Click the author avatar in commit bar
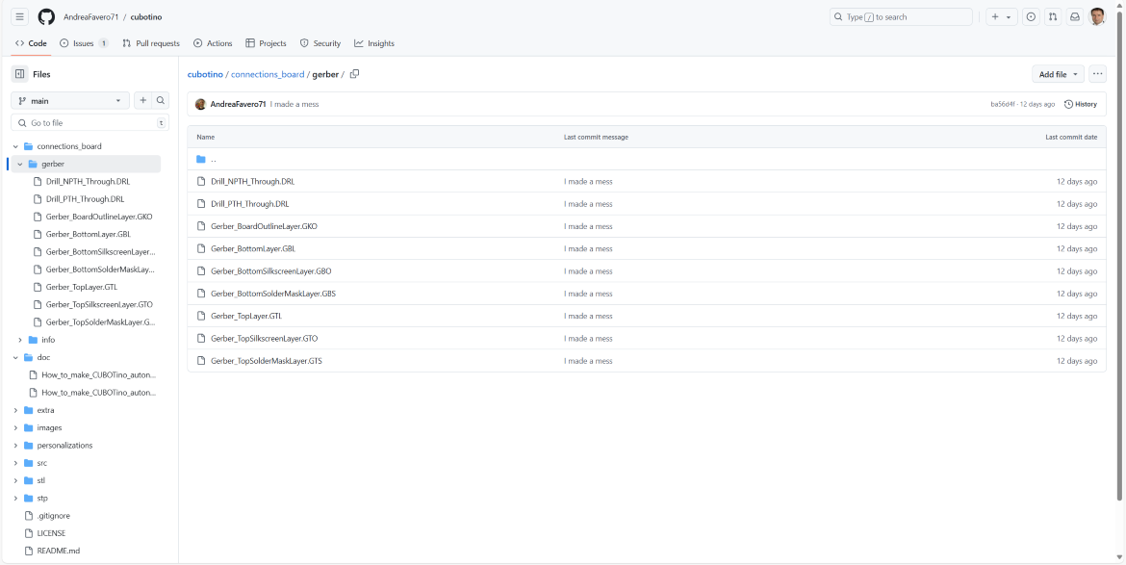Image resolution: width=1126 pixels, height=565 pixels. coord(200,104)
